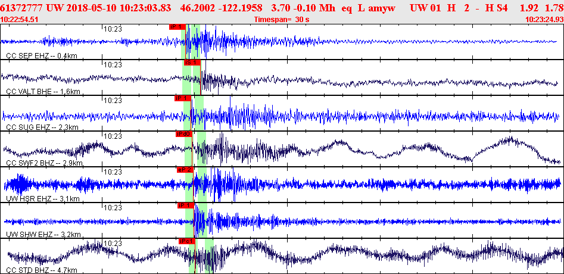This screenshot has width=564, height=274.
Task: Select the red pick flag on SWF2 trace
Action: (x=183, y=134)
